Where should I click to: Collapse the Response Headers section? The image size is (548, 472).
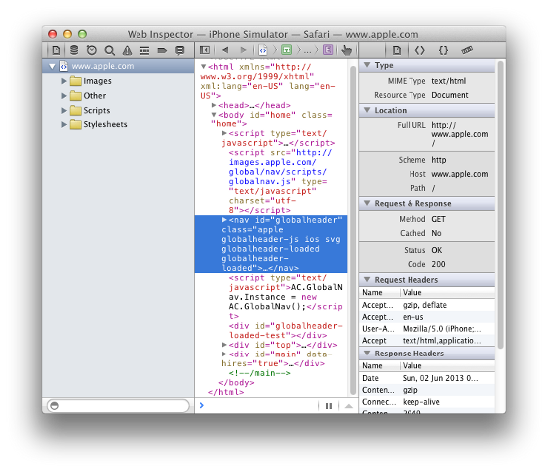(x=367, y=354)
